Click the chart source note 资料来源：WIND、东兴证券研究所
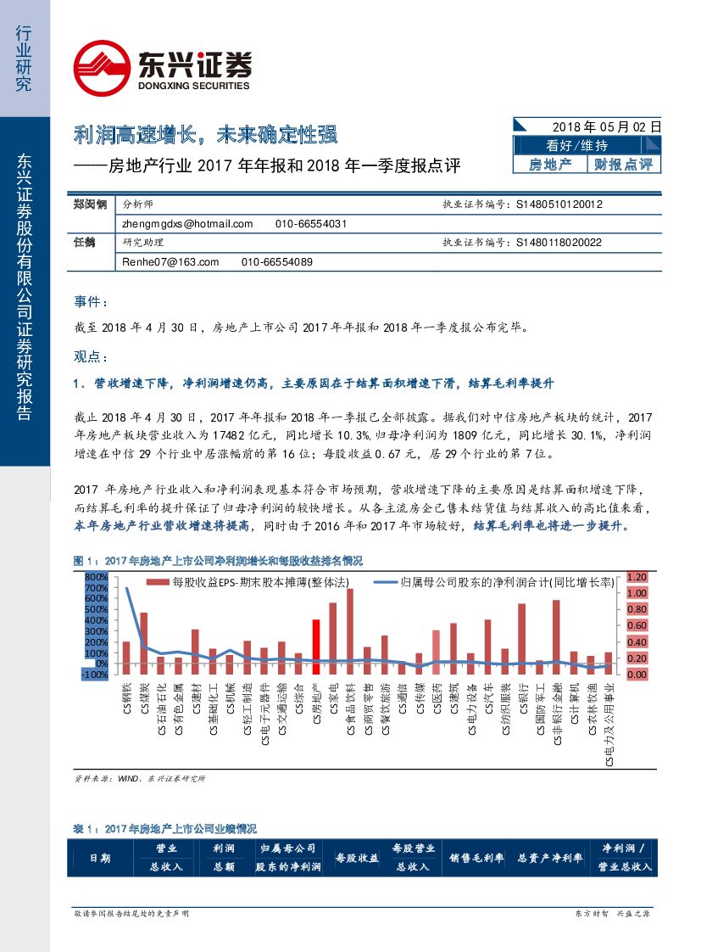The image size is (701, 952). coord(140,778)
